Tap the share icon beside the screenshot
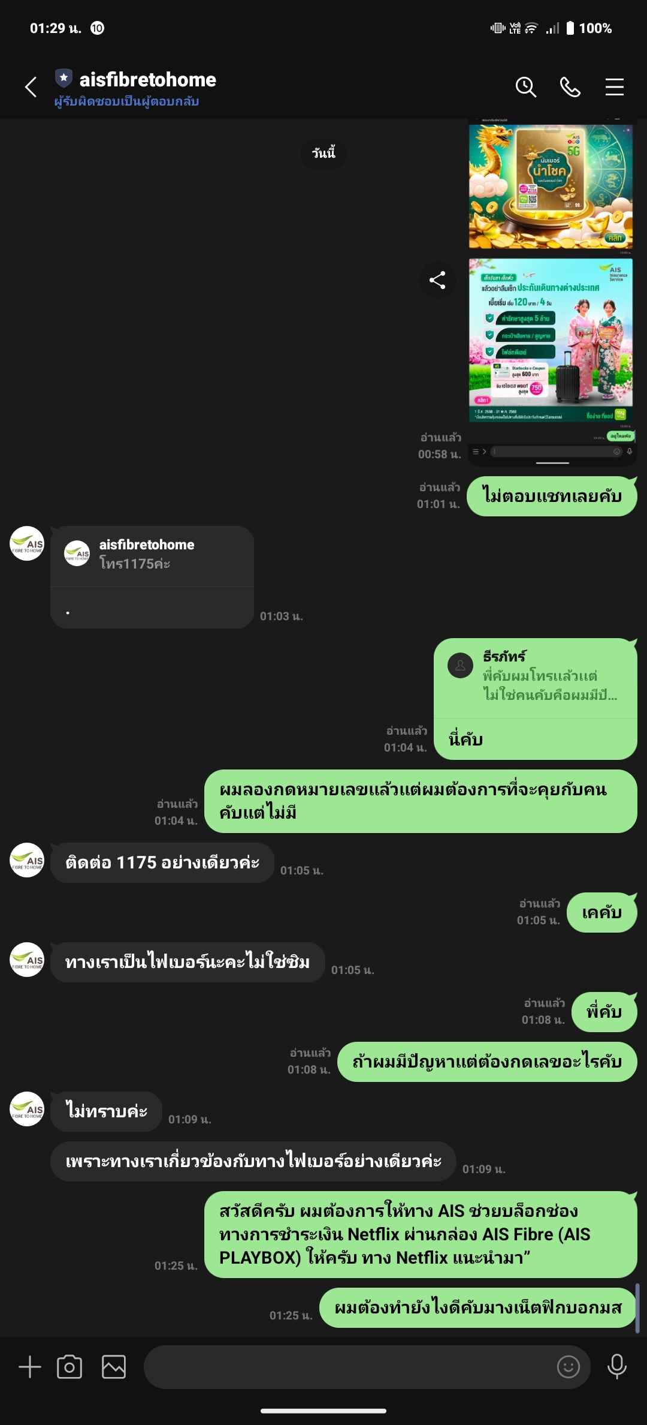This screenshot has height=1425, width=647. (x=438, y=279)
